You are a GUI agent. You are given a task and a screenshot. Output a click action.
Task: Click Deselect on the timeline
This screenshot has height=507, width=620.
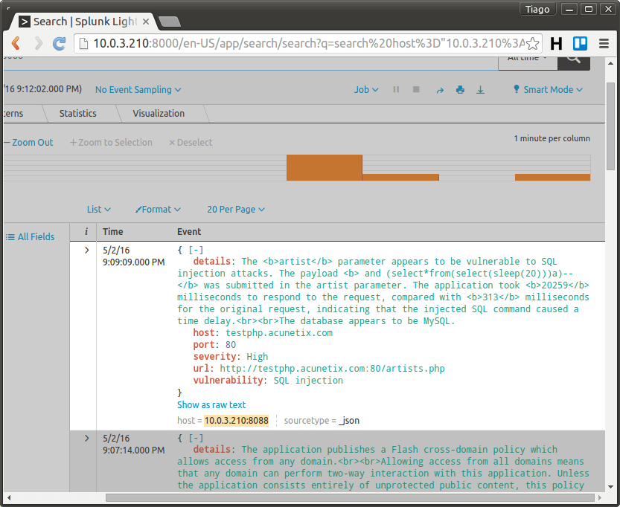tap(191, 143)
